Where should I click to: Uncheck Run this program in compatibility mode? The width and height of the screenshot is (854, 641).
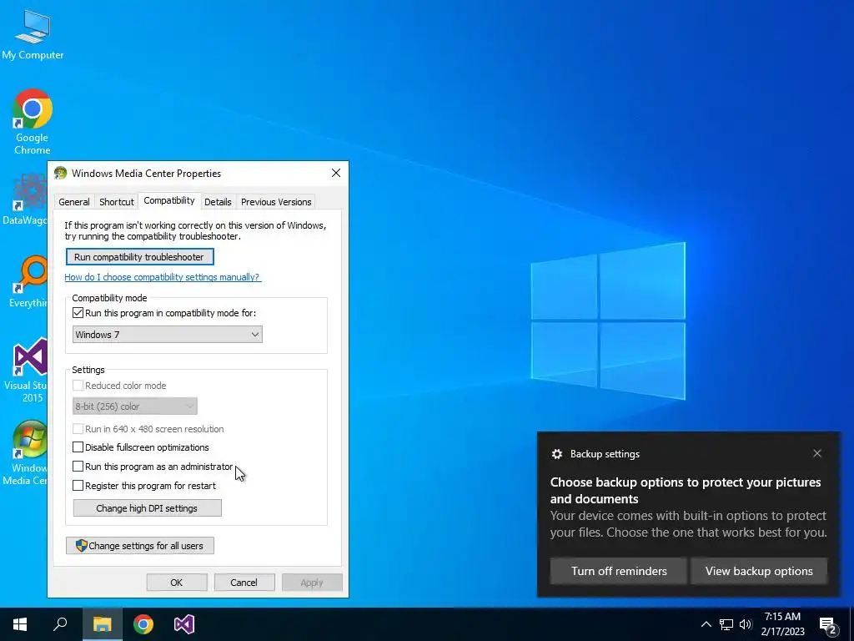(78, 313)
